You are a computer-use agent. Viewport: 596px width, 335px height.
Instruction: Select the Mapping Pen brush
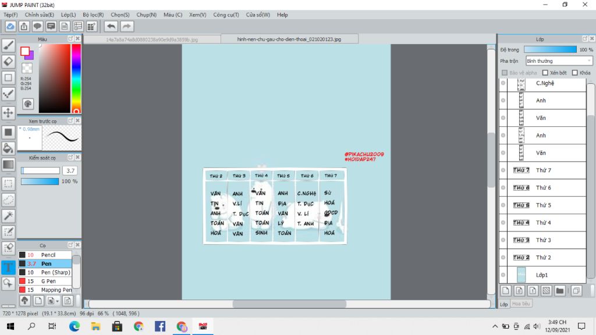tap(45, 290)
